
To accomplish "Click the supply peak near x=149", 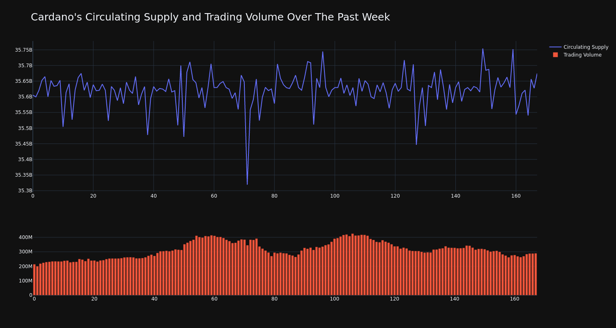I will [x=483, y=49].
